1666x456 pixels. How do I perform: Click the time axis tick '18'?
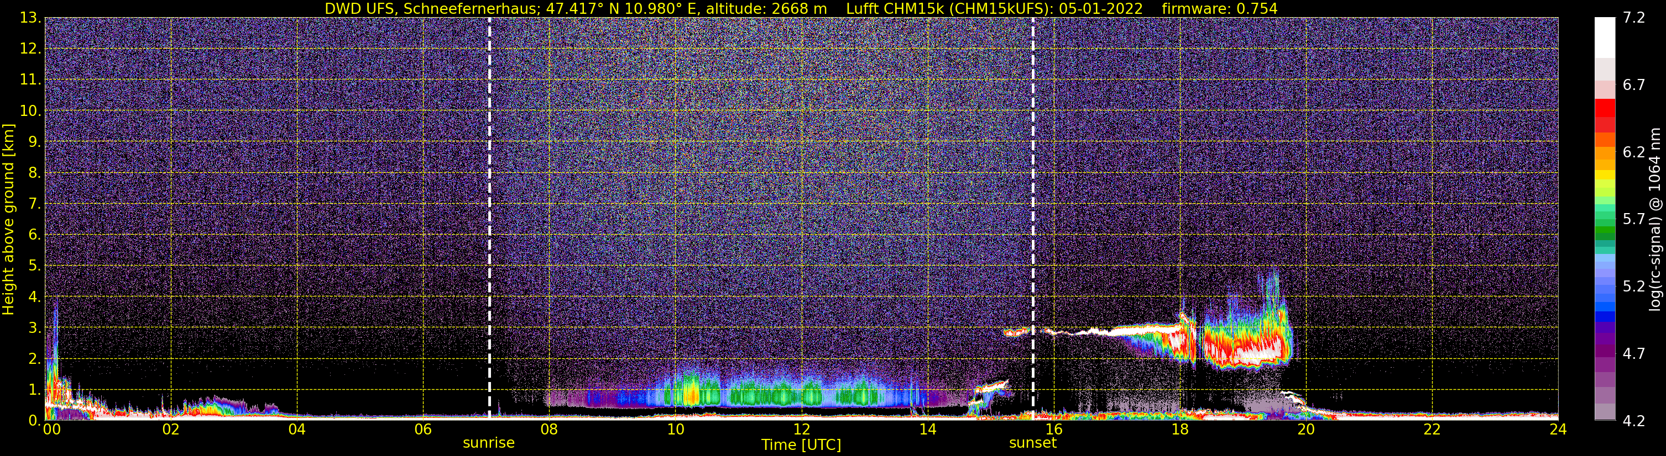coord(1179,430)
